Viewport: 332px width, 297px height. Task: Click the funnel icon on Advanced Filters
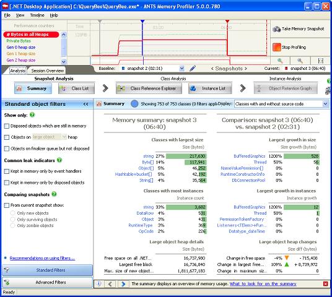7,282
